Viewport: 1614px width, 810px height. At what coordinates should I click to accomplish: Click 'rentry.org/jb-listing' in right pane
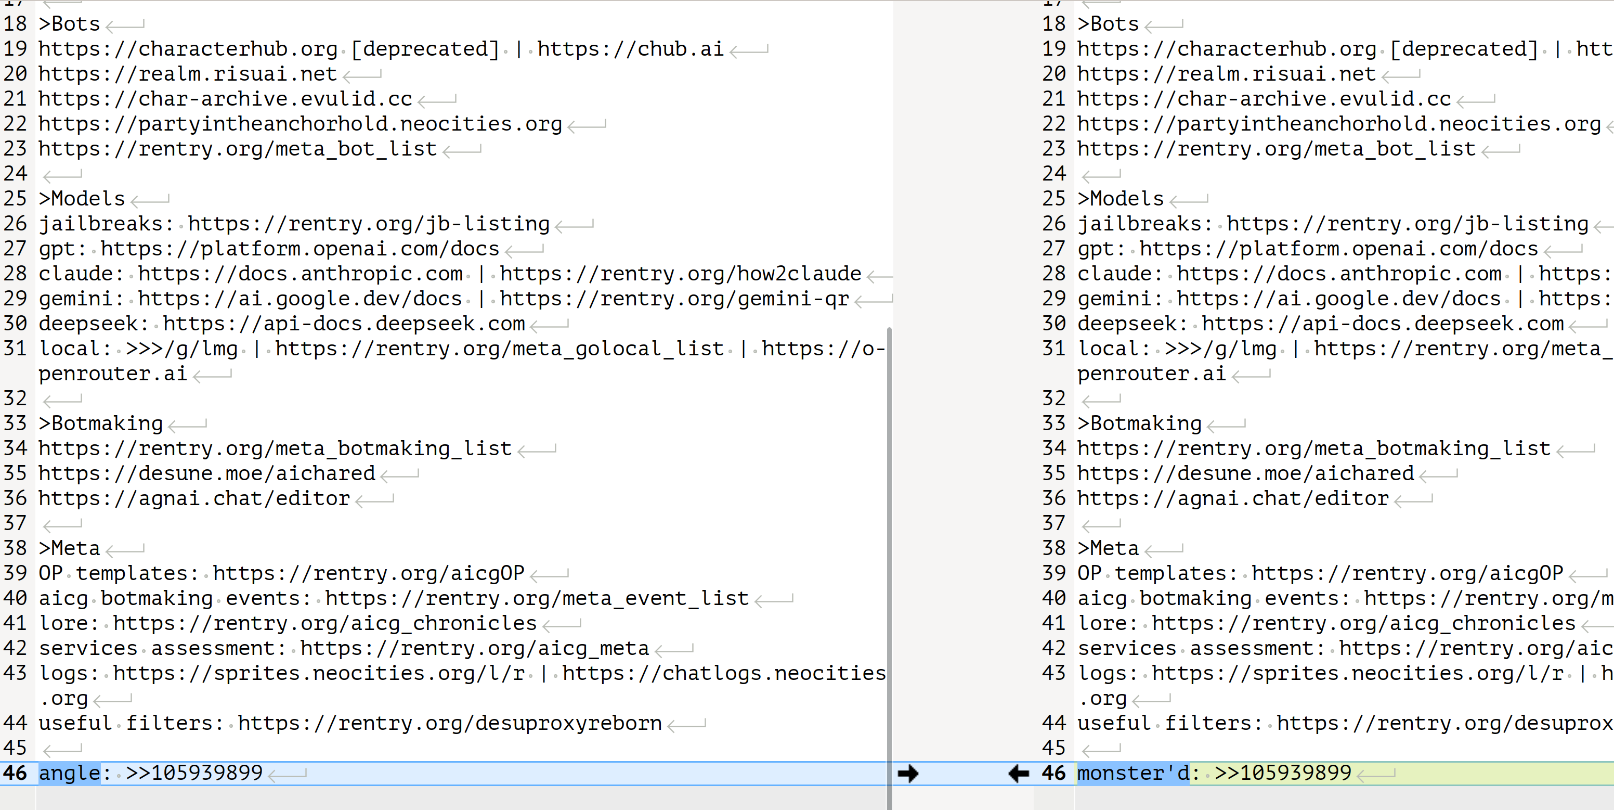[x=1457, y=224]
